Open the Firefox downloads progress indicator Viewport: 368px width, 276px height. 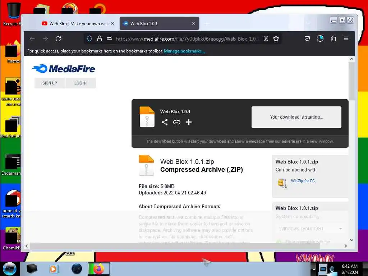320,38
